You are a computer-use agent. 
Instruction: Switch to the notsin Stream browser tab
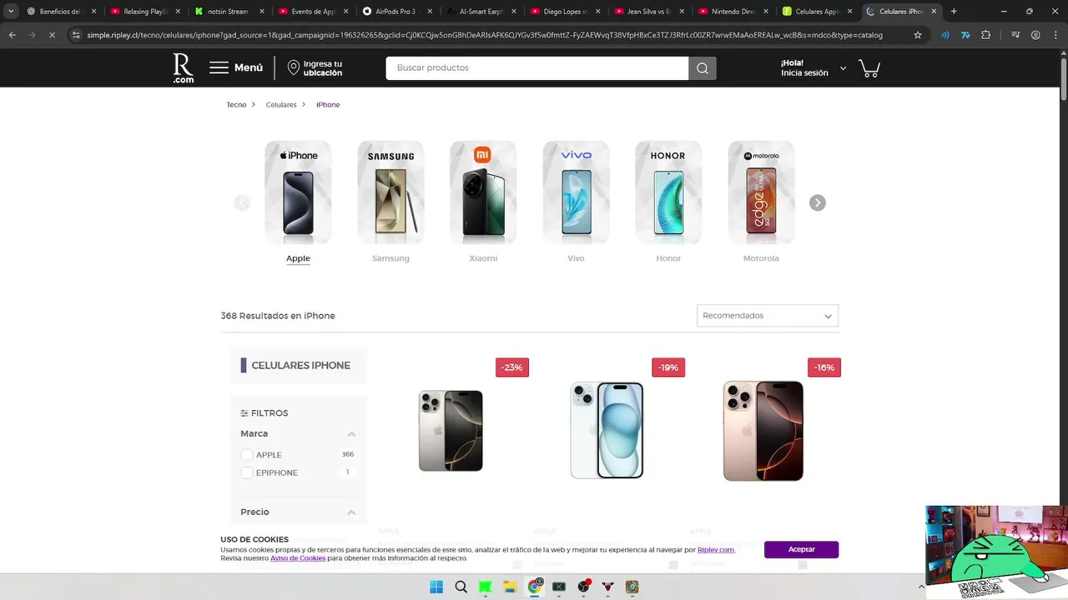point(228,12)
